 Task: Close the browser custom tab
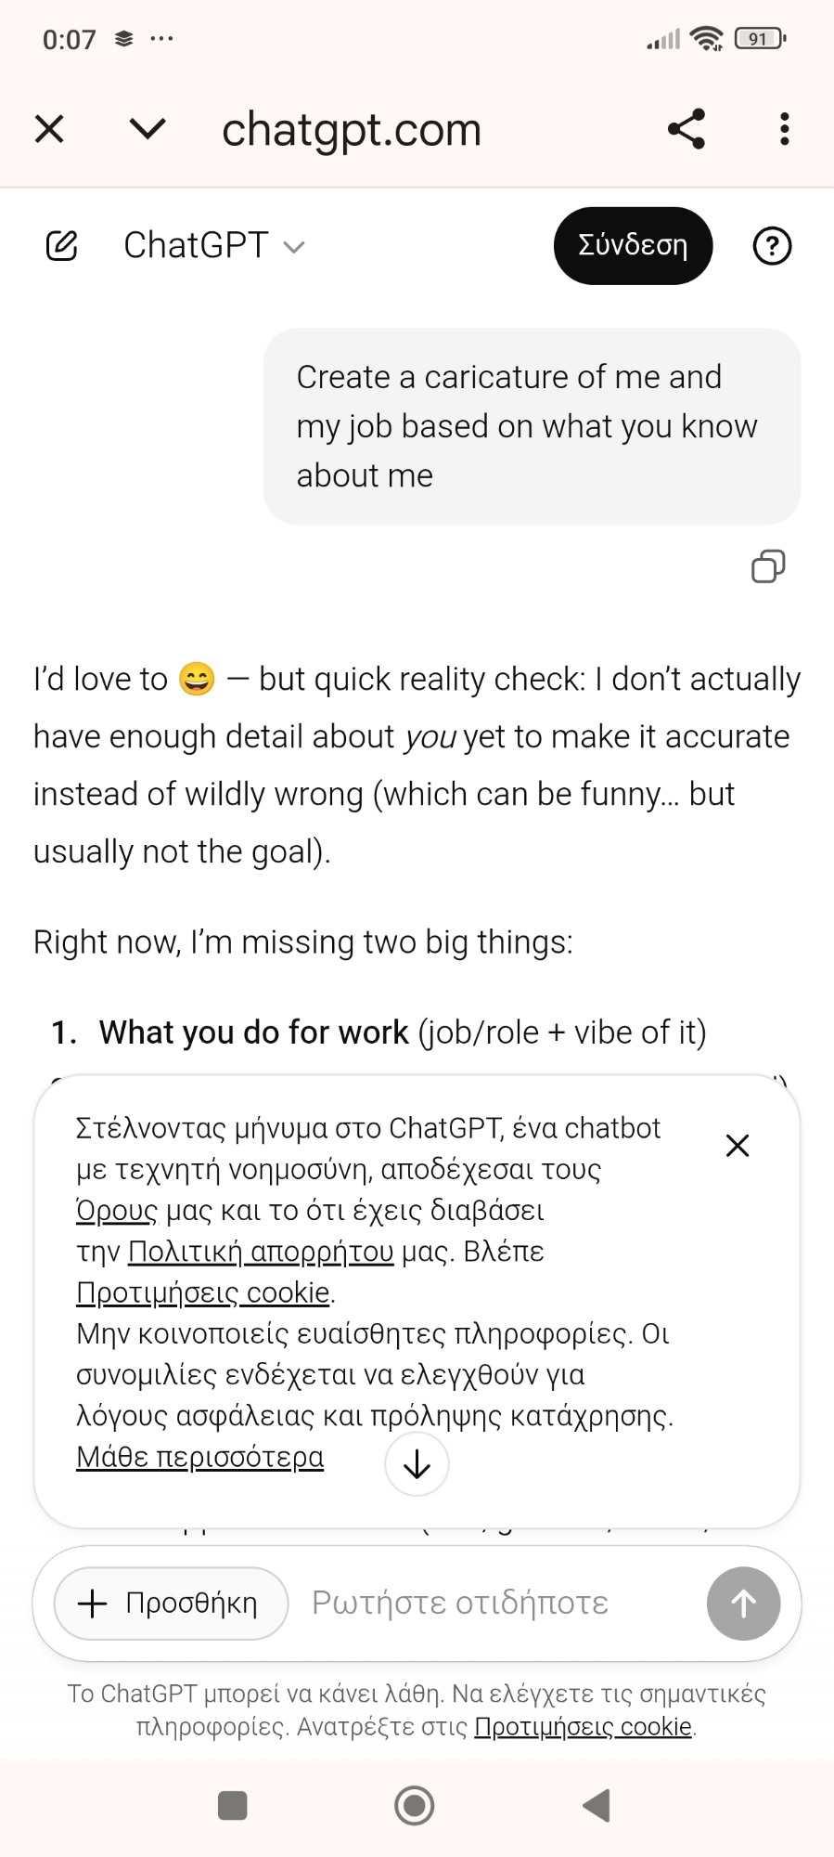point(49,129)
